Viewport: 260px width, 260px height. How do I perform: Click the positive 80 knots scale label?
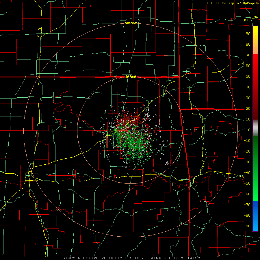[248, 44]
